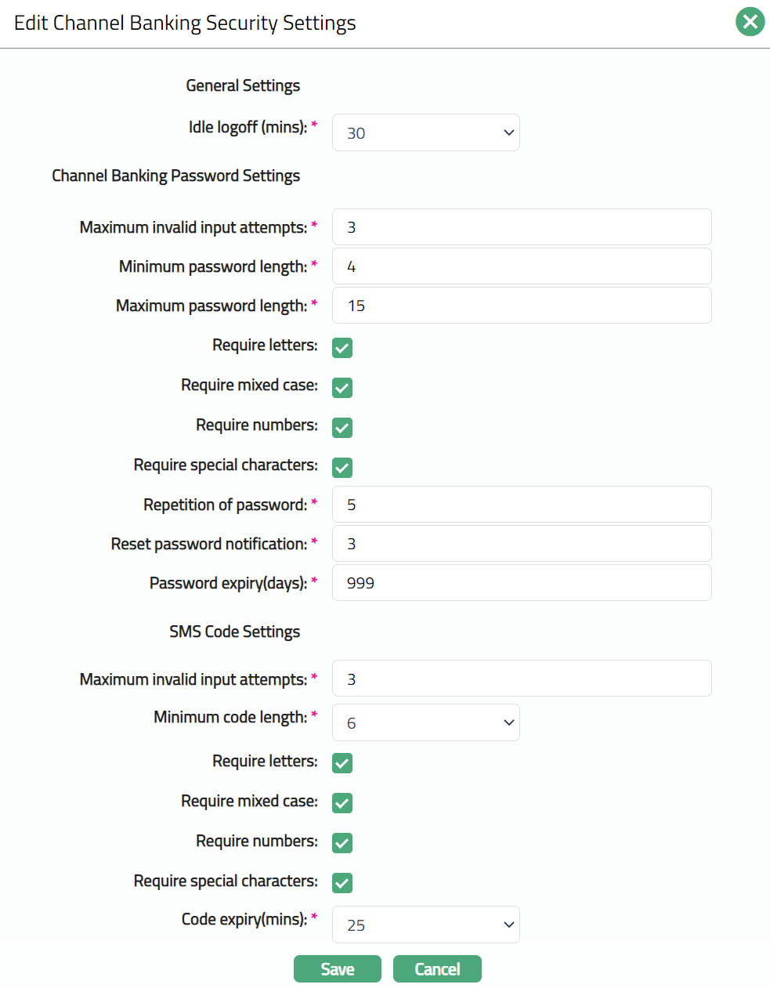Uncheck password Require letters checkbox
The width and height of the screenshot is (770, 988).
click(342, 348)
